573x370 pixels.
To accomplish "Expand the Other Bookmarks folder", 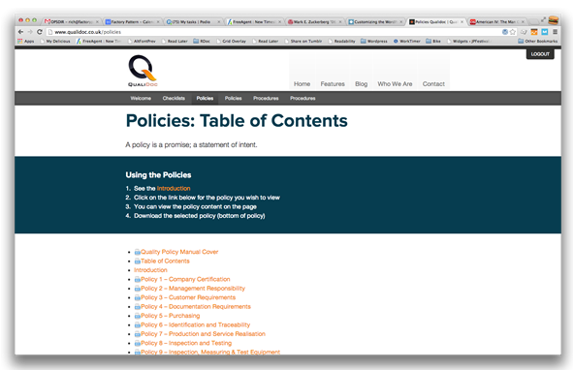I will pos(537,42).
